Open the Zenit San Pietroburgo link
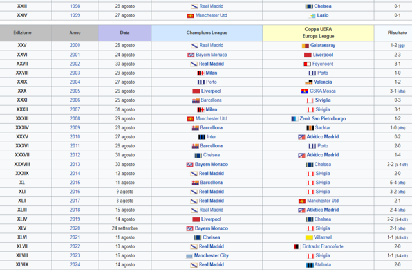The image size is (412, 276). coord(323,118)
